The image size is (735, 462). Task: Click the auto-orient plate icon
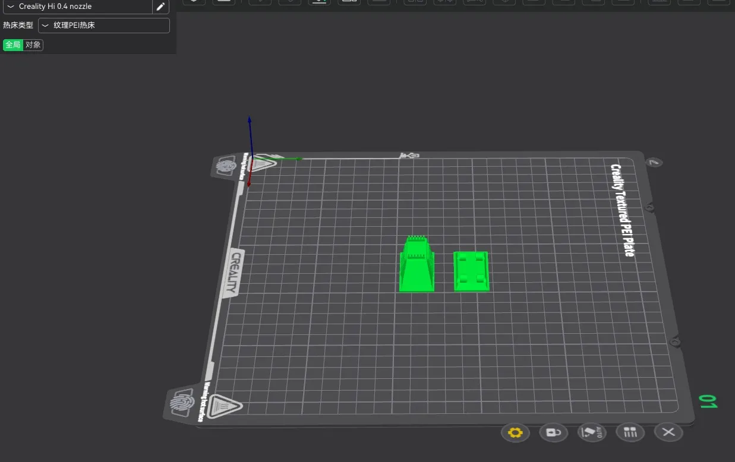click(x=592, y=432)
